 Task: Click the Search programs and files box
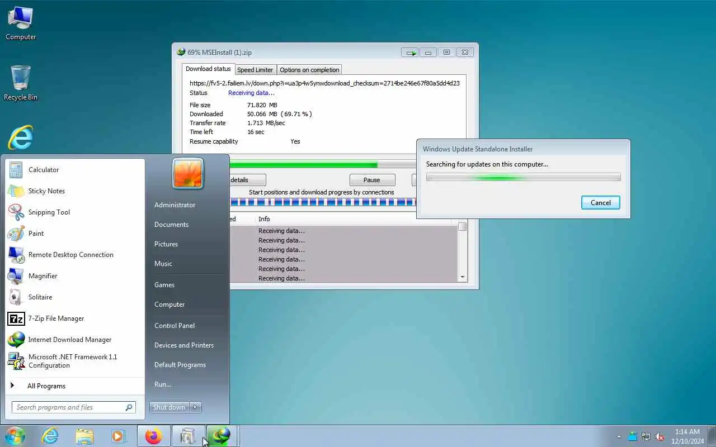[74, 407]
